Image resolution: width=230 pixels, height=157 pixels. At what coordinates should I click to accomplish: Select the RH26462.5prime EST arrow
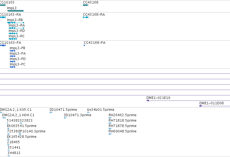[x=110, y=118]
